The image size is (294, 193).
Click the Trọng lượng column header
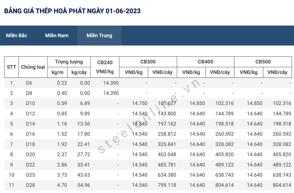69,62
